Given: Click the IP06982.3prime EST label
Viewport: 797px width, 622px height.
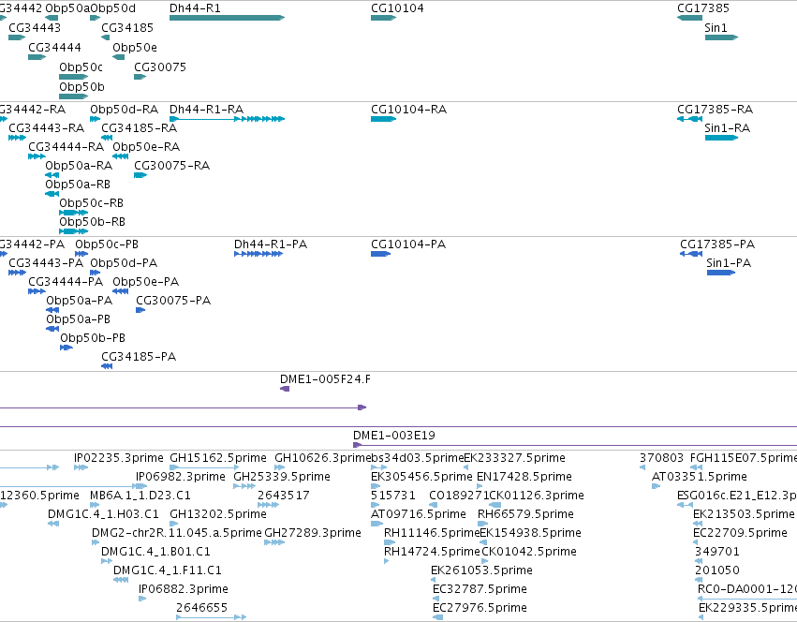Looking at the screenshot, I should tap(181, 477).
